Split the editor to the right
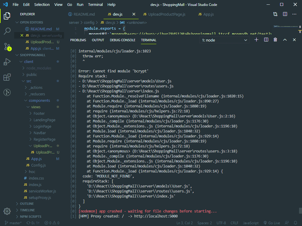This screenshot has width=302, height=226. [285, 14]
